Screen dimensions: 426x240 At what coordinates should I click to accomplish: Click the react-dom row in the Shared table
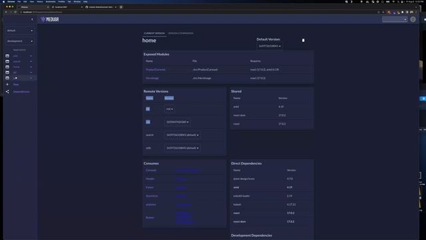click(x=272, y=115)
